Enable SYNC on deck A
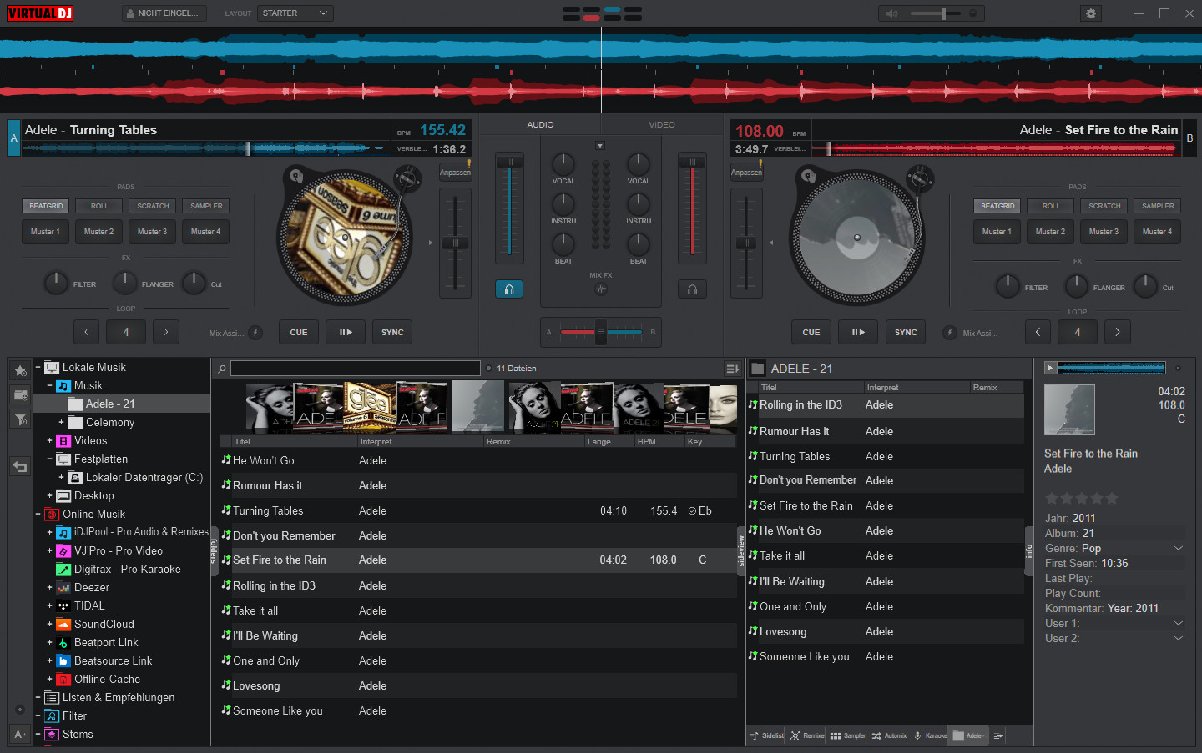This screenshot has height=753, width=1202. click(392, 332)
